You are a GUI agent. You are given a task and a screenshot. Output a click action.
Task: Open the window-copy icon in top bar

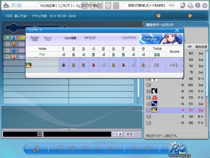click(183, 6)
